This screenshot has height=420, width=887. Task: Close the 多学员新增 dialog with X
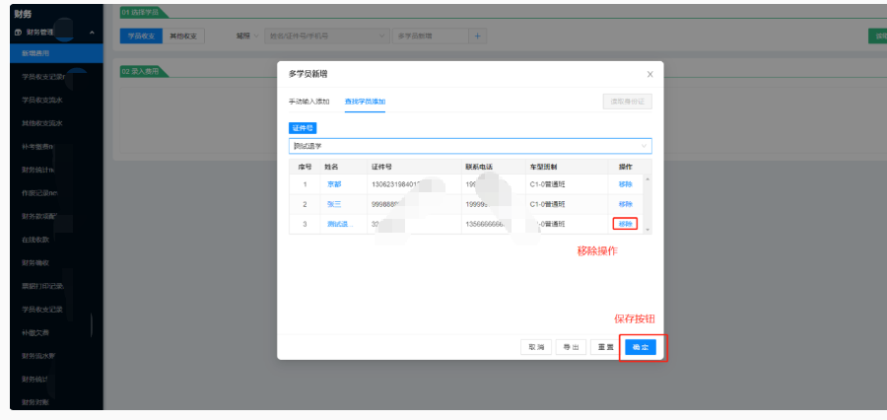point(650,74)
